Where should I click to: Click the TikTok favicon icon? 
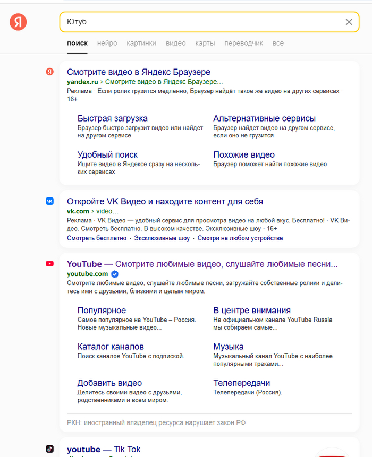point(49,449)
